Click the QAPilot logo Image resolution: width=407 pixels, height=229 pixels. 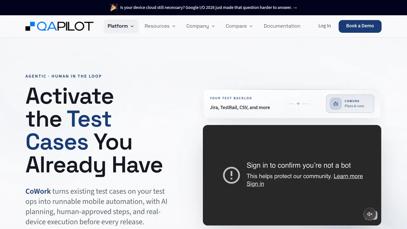tap(59, 26)
